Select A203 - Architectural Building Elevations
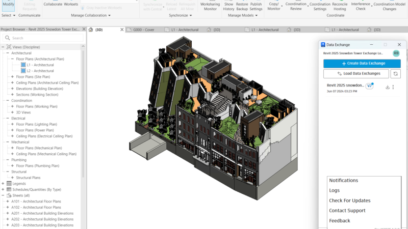408x229 pixels. click(42, 225)
